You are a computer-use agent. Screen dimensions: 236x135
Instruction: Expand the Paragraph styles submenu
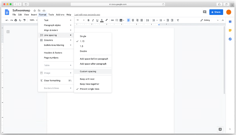(52, 25)
